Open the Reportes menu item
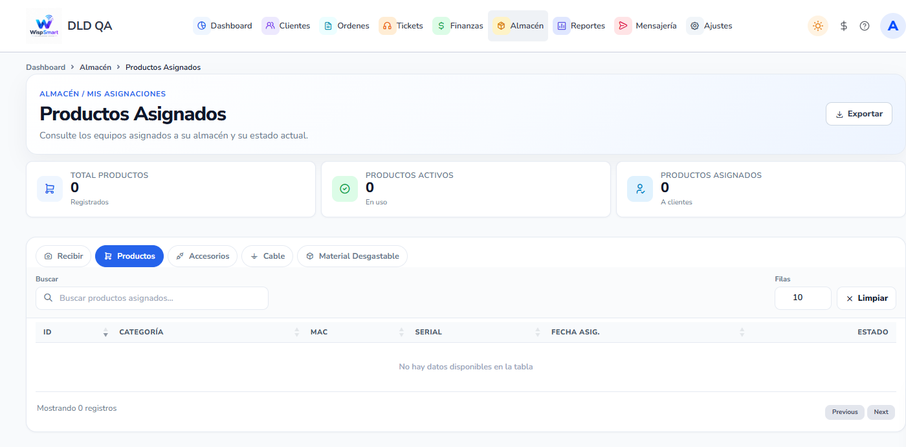The height and width of the screenshot is (447, 906). pyautogui.click(x=579, y=26)
